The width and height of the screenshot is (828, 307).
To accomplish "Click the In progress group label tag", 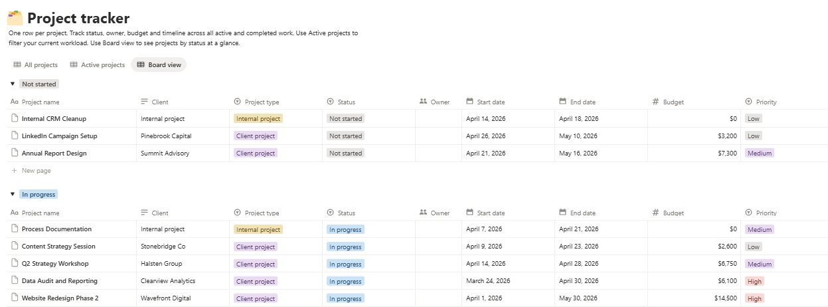I will point(39,195).
